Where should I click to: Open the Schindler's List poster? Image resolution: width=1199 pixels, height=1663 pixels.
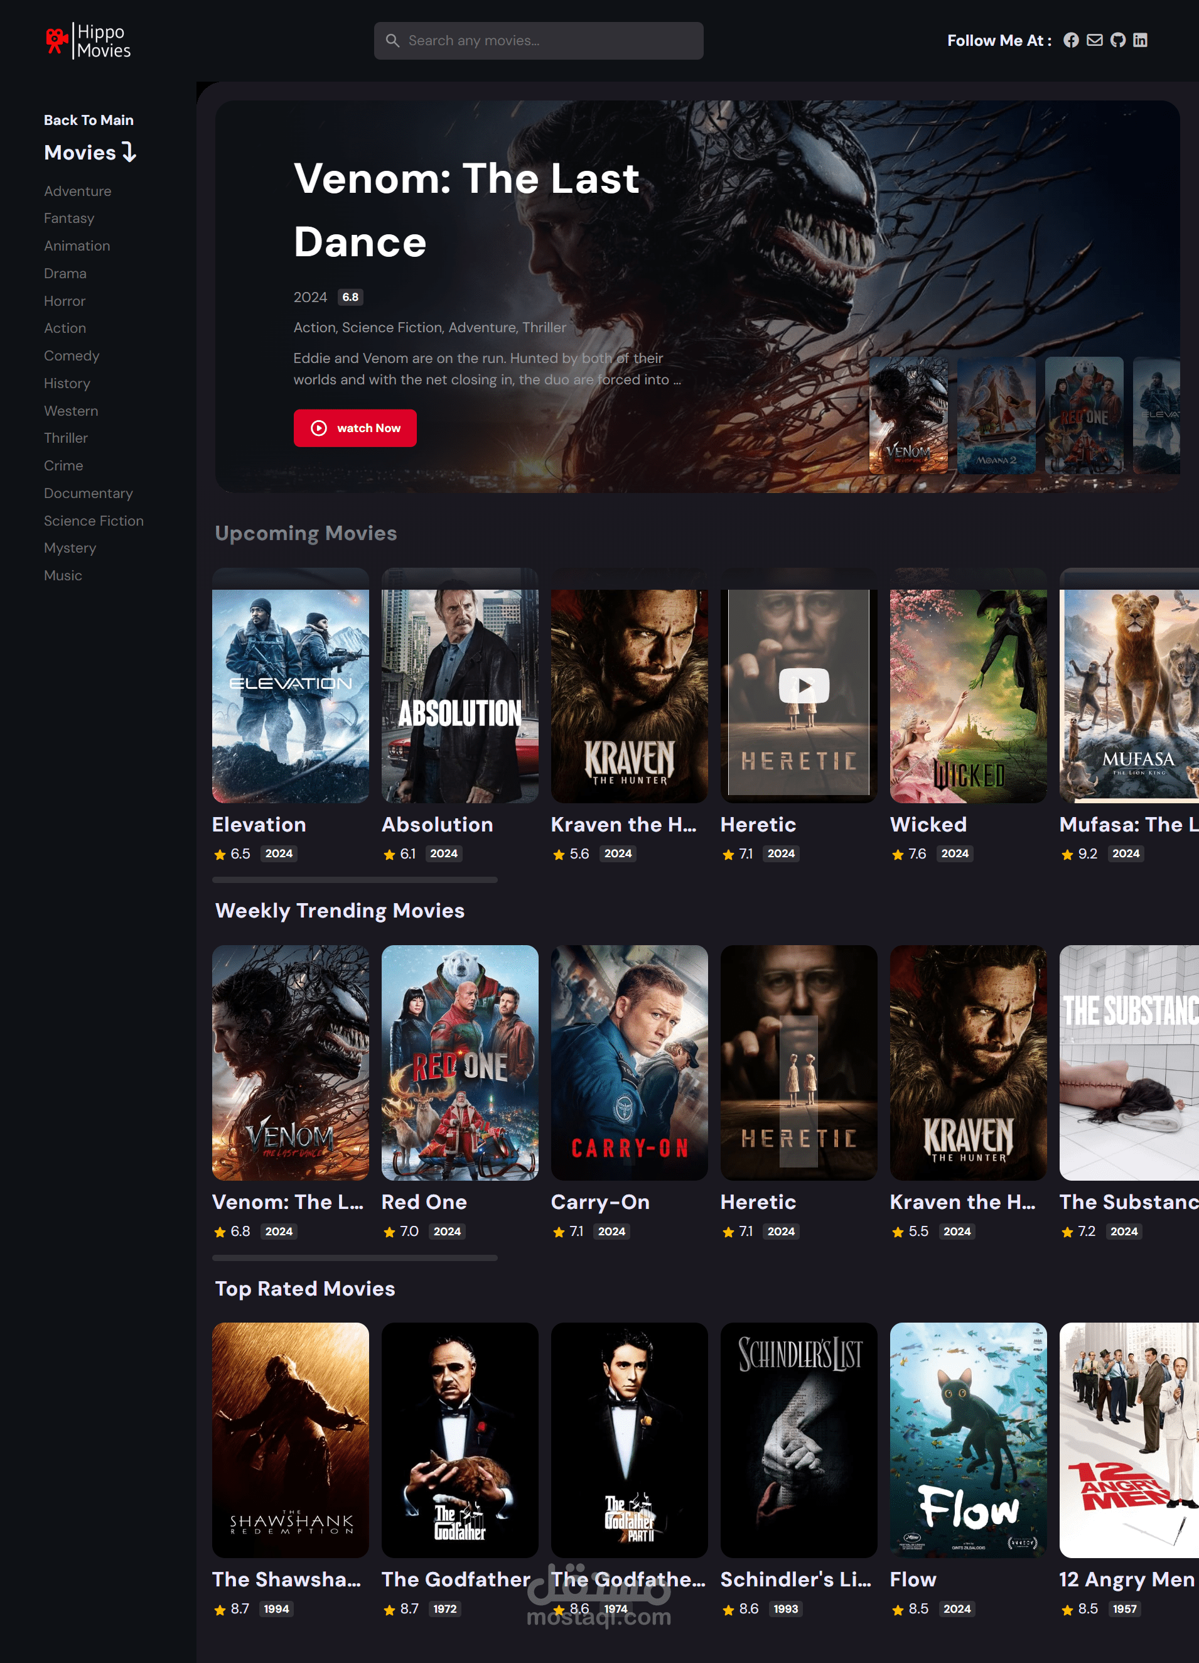tap(799, 1440)
